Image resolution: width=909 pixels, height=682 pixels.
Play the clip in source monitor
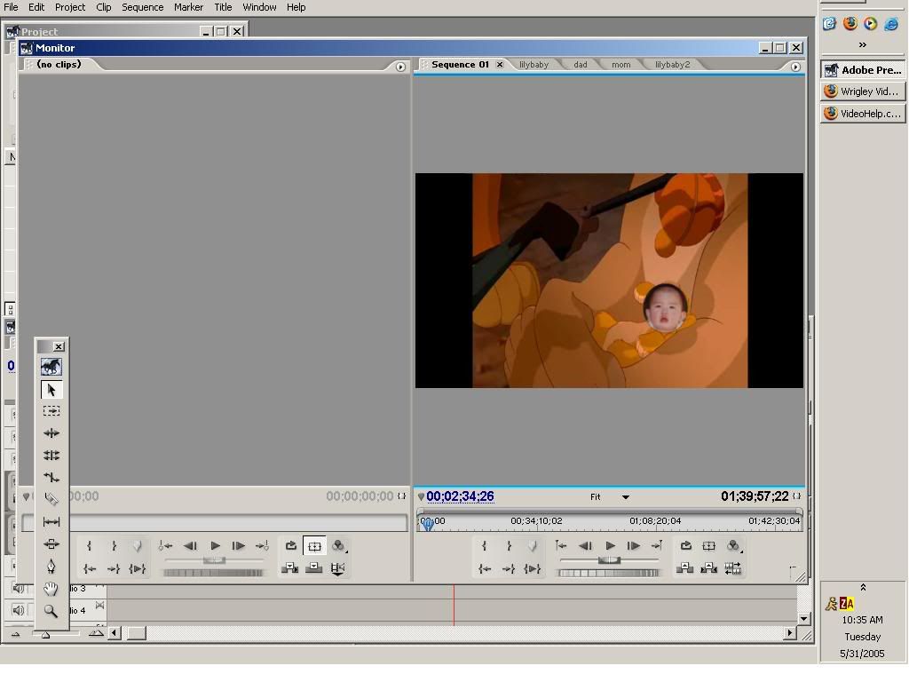(x=215, y=546)
